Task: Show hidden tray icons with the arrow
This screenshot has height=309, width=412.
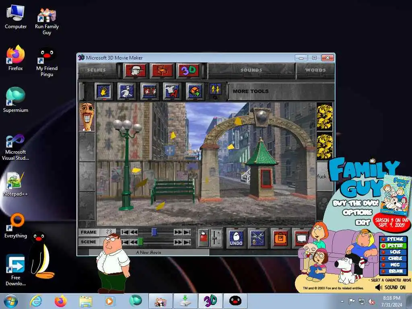Action: [342, 302]
